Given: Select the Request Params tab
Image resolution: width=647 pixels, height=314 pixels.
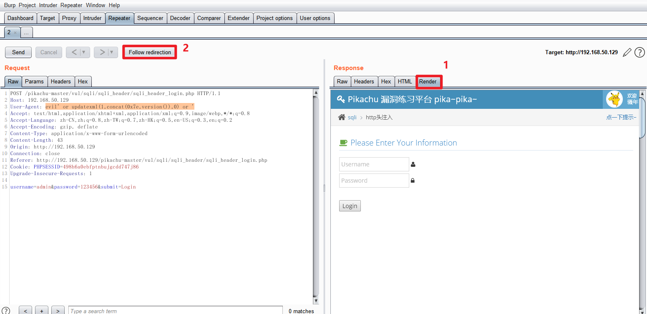Looking at the screenshot, I should pos(34,81).
